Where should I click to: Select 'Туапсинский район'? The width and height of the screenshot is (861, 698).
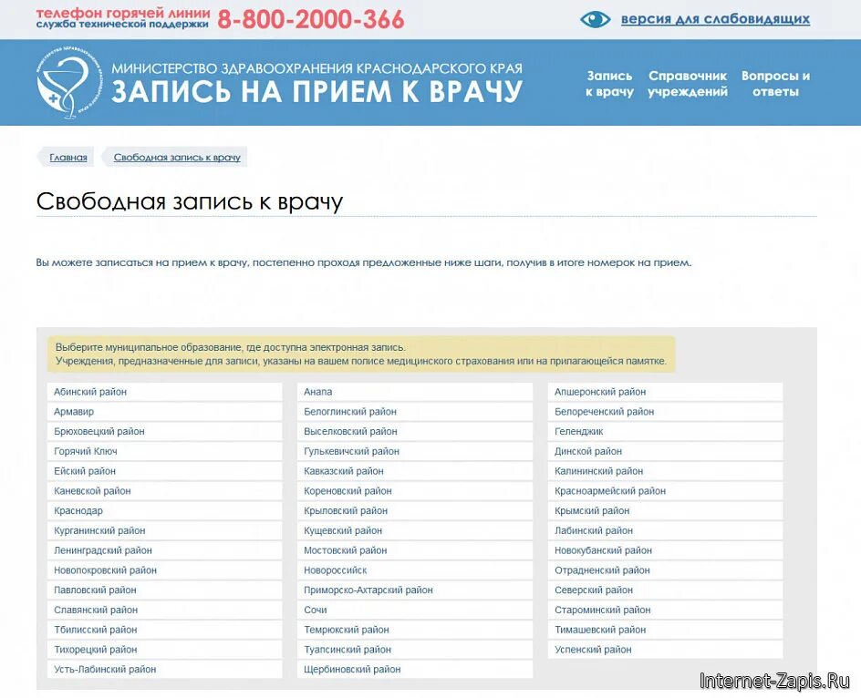click(415, 649)
